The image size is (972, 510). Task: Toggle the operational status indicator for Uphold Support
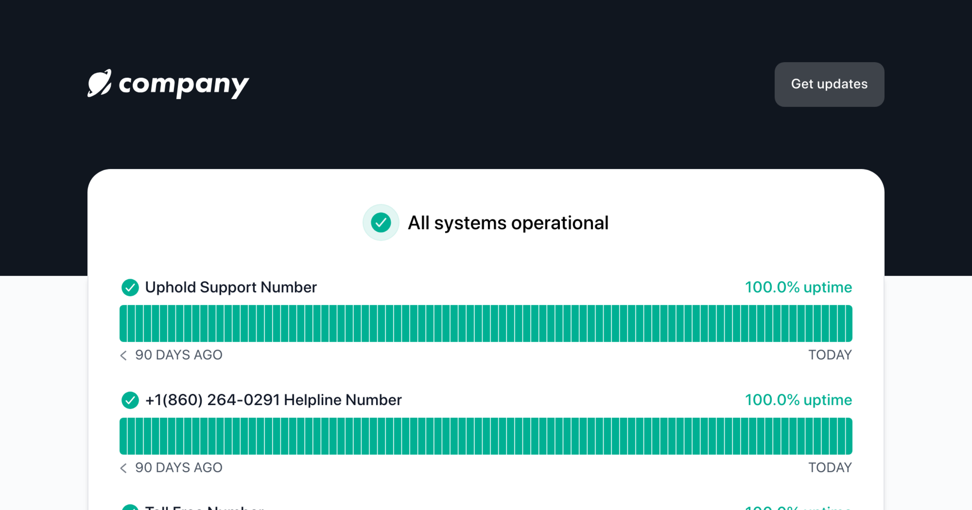point(130,287)
